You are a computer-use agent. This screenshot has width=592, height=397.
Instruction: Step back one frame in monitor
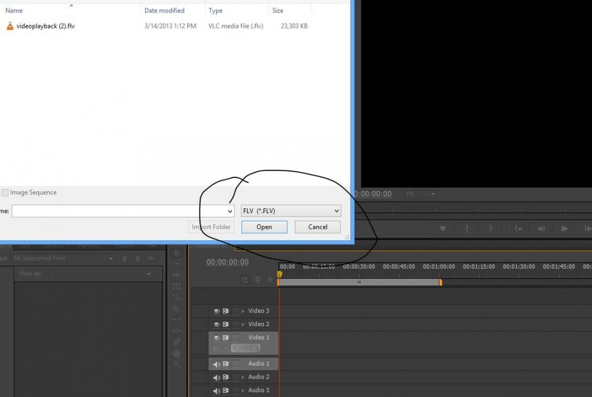(x=541, y=228)
